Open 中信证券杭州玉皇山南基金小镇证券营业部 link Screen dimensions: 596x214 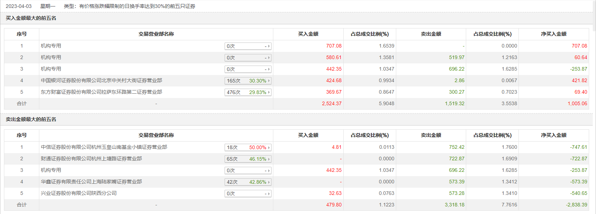[104, 147]
